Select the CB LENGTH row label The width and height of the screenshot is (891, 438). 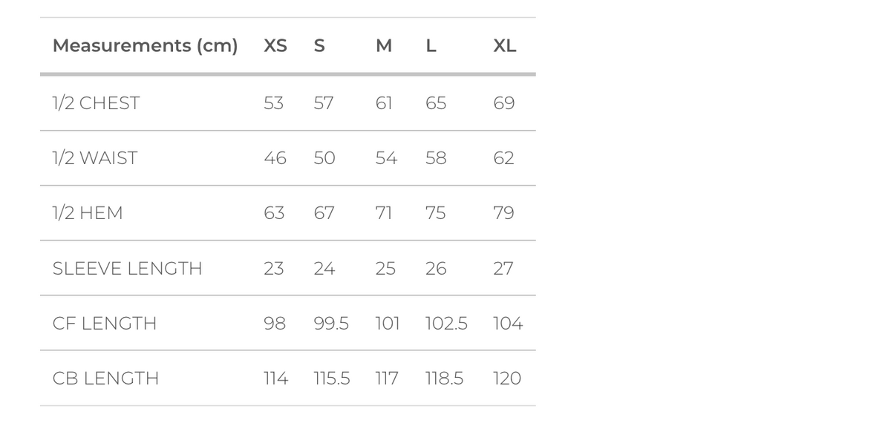coord(105,379)
